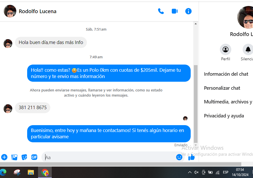Image resolution: width=253 pixels, height=178 pixels.
Task: Start a video call from chat header
Action: click(174, 11)
